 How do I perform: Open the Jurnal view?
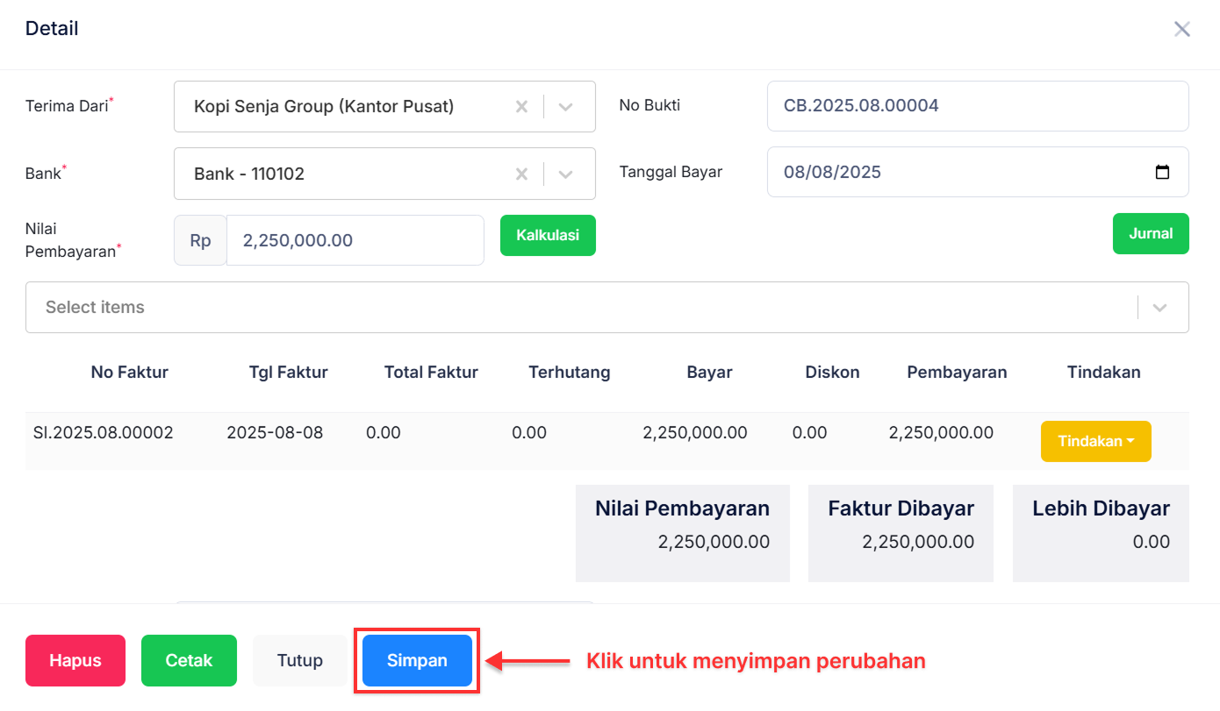point(1151,233)
